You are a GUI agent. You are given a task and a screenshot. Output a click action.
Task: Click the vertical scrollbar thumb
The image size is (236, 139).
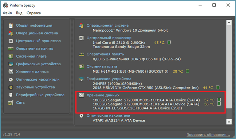pyautogui.click(x=229, y=67)
